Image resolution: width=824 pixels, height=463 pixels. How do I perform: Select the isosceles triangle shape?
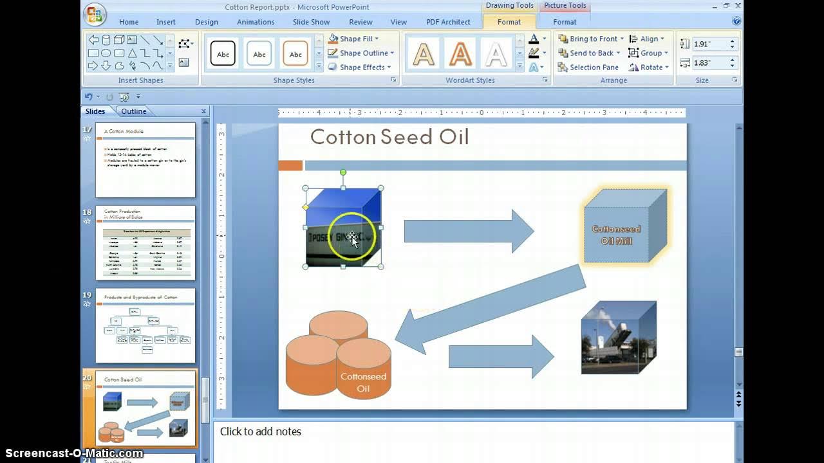click(132, 53)
